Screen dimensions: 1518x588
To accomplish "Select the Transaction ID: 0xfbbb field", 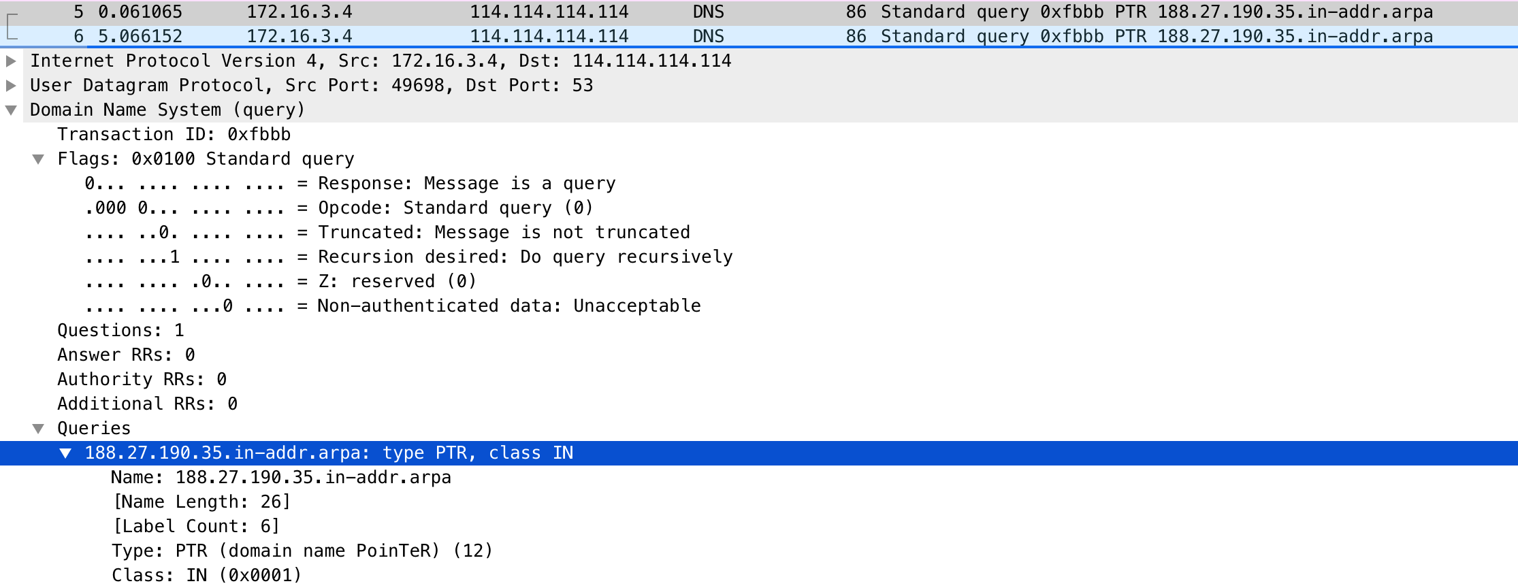I will 174,135.
